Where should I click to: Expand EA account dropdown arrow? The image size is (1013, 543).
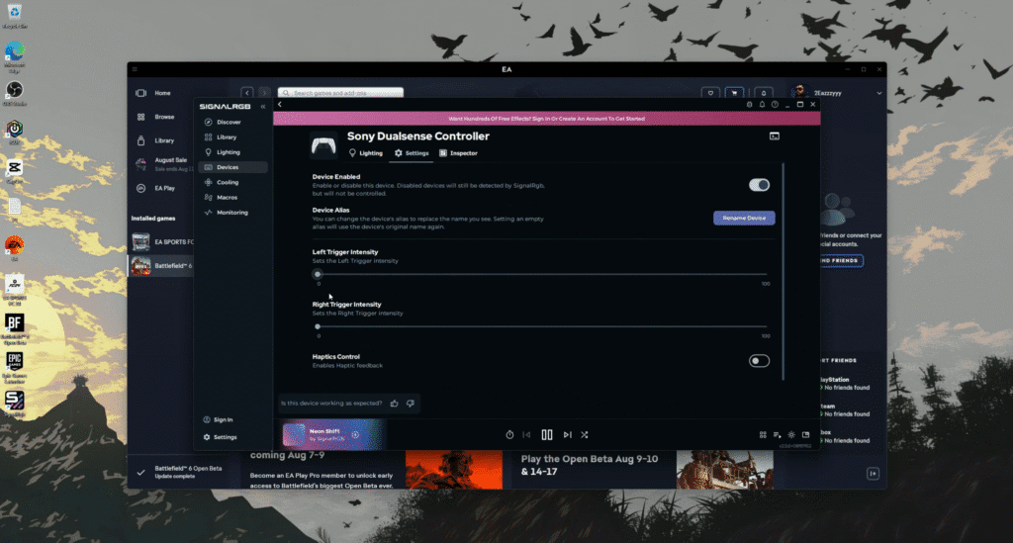[879, 94]
